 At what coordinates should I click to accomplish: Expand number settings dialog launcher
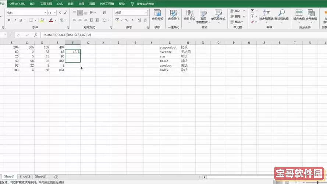pos(147,28)
